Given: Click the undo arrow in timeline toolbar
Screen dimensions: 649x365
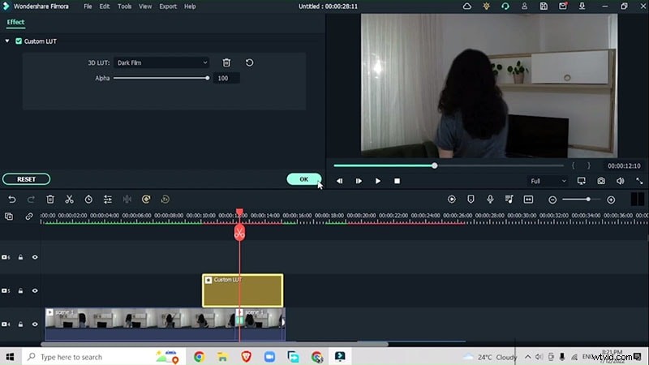Looking at the screenshot, I should click(11, 199).
